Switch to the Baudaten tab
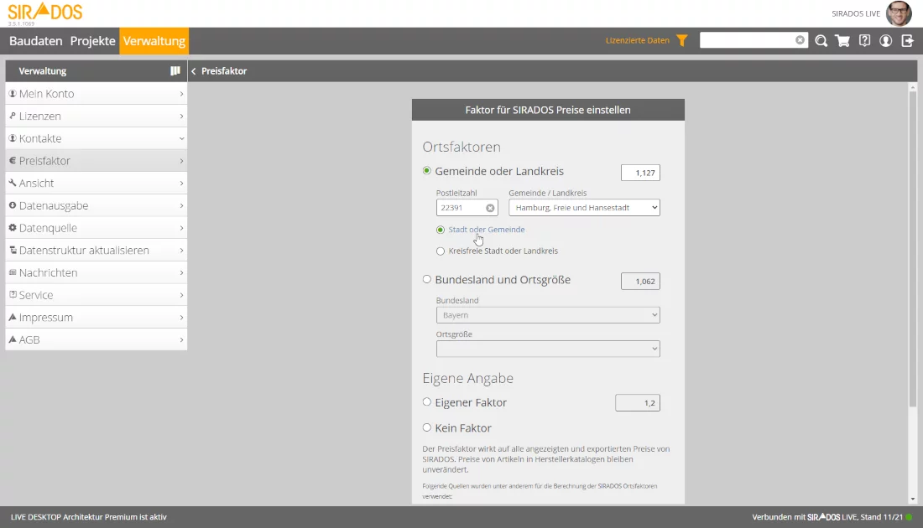This screenshot has width=923, height=528. click(x=36, y=40)
